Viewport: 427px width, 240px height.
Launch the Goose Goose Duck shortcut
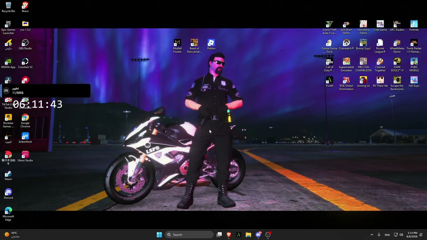[x=329, y=46]
